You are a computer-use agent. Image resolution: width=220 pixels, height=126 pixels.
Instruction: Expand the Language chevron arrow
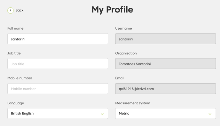coord(102,114)
